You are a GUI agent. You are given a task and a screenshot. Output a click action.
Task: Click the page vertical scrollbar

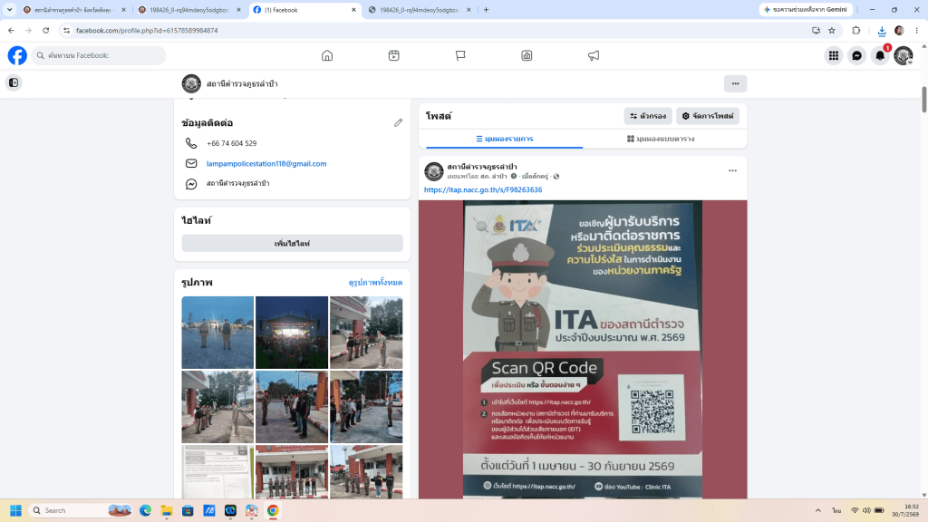coord(923,98)
